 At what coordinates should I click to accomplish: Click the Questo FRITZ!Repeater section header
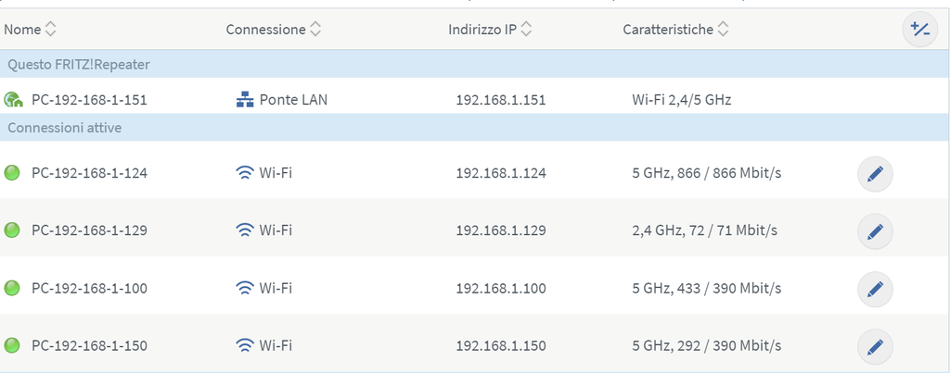point(79,65)
